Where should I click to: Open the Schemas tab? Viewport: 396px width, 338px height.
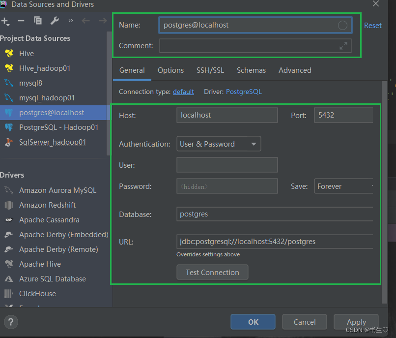point(251,70)
